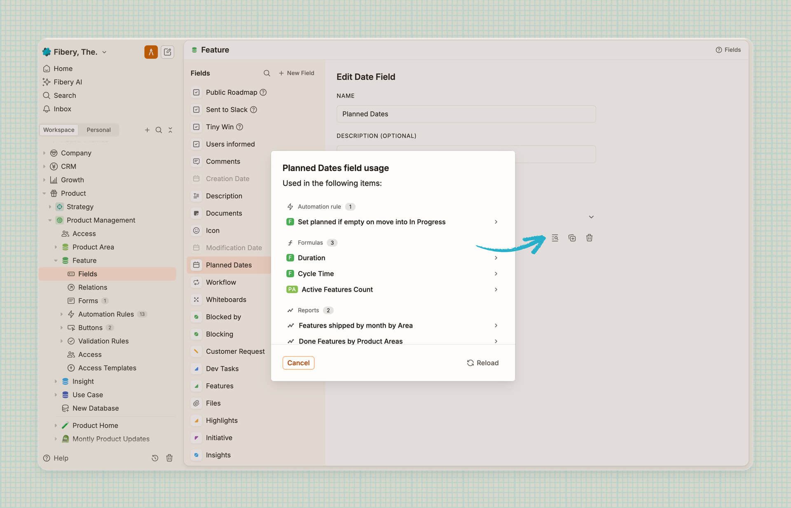
Task: Click the Reload button in dialog
Action: tap(482, 363)
